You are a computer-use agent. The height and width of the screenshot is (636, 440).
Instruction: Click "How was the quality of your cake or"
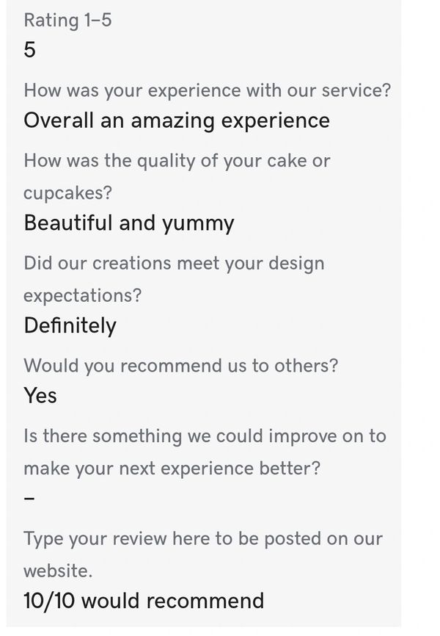tap(177, 160)
